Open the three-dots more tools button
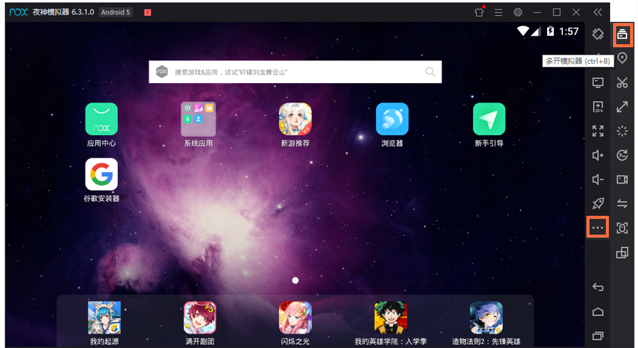 (598, 227)
